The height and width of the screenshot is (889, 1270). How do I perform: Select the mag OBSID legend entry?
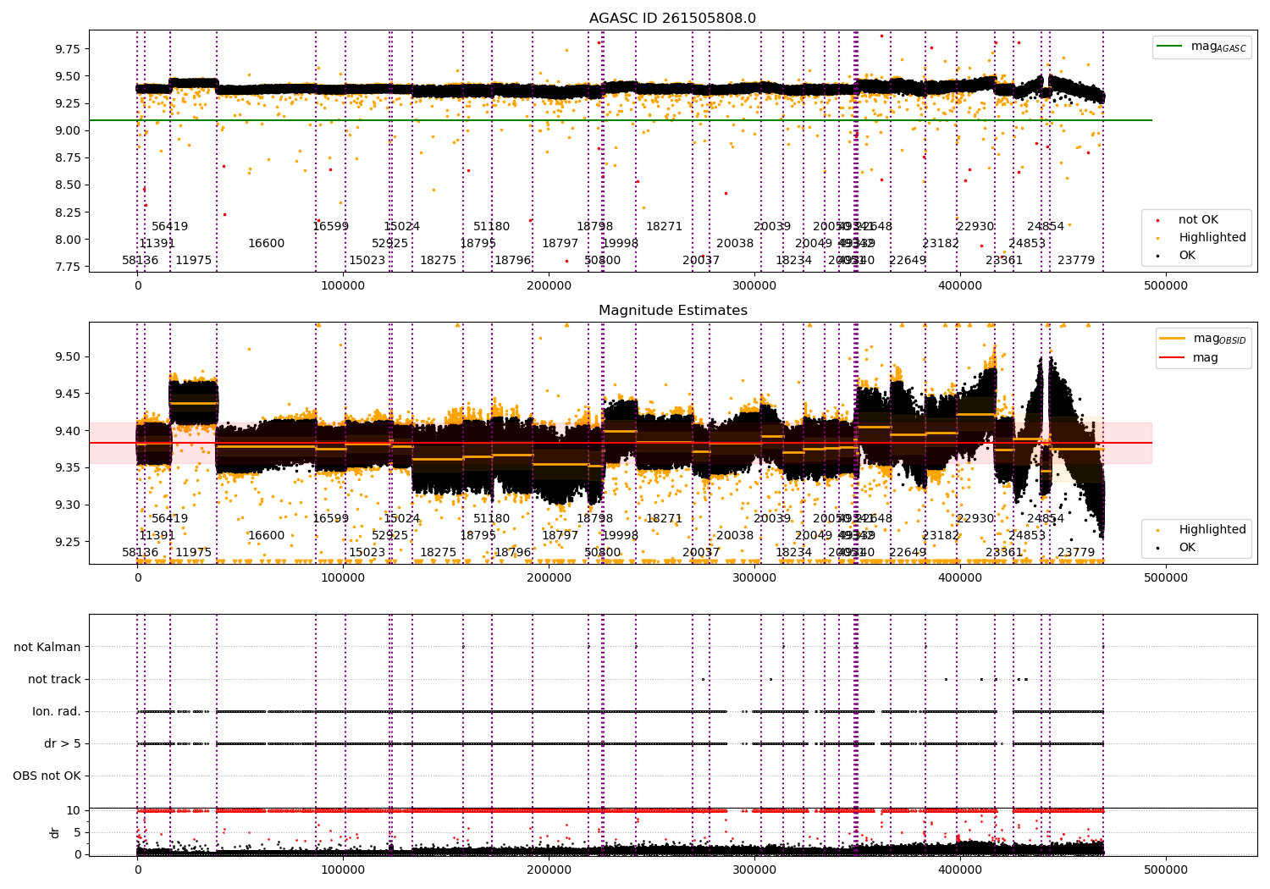click(1203, 339)
